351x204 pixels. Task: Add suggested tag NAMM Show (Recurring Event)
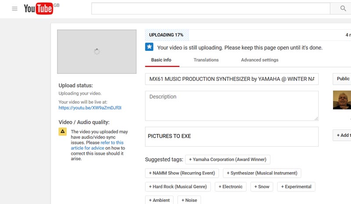pyautogui.click(x=182, y=173)
